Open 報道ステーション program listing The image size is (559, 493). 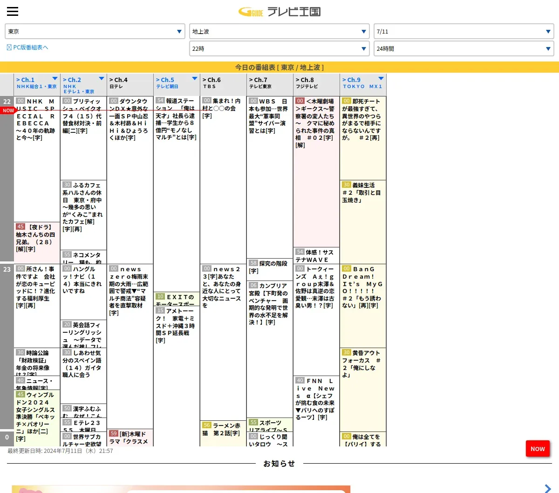click(177, 194)
